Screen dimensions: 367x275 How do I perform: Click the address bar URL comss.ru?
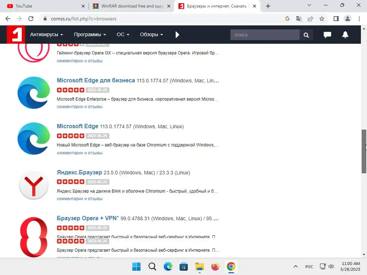coord(84,19)
